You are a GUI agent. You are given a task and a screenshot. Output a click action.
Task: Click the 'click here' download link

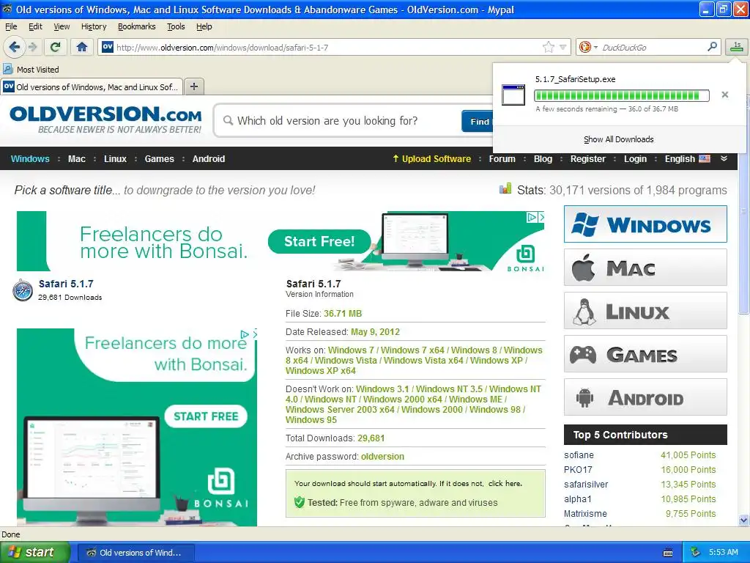coord(505,484)
